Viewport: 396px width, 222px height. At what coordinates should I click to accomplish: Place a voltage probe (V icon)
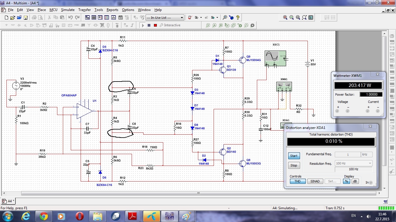pyautogui.click(x=208, y=25)
